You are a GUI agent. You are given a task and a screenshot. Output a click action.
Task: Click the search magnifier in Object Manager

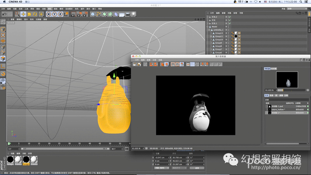(297, 13)
